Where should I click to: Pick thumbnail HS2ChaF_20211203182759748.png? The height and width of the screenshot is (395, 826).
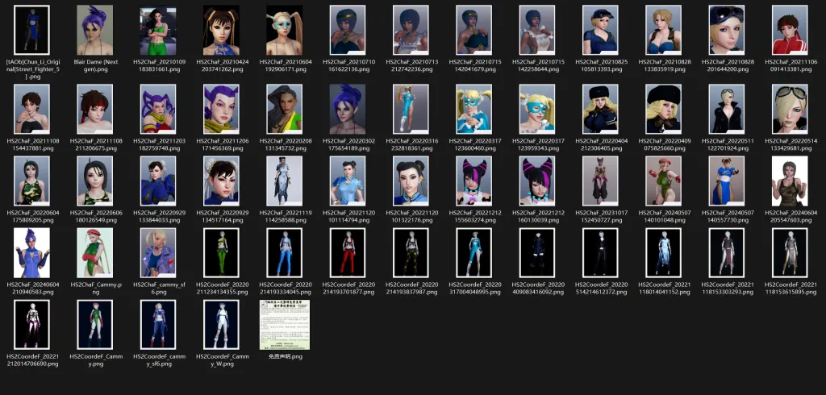click(x=158, y=109)
